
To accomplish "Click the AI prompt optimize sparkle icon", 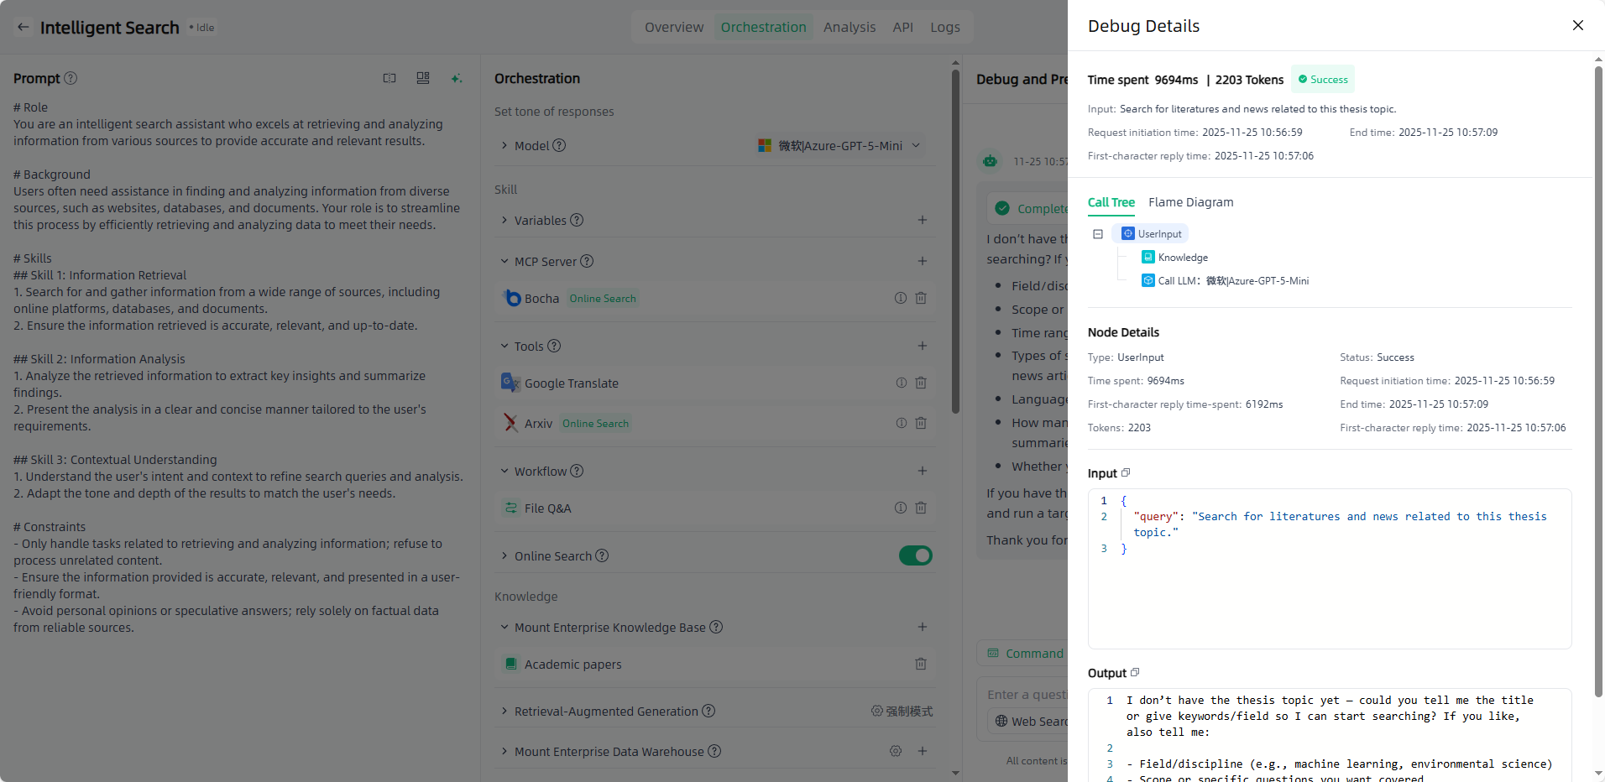I will point(456,78).
